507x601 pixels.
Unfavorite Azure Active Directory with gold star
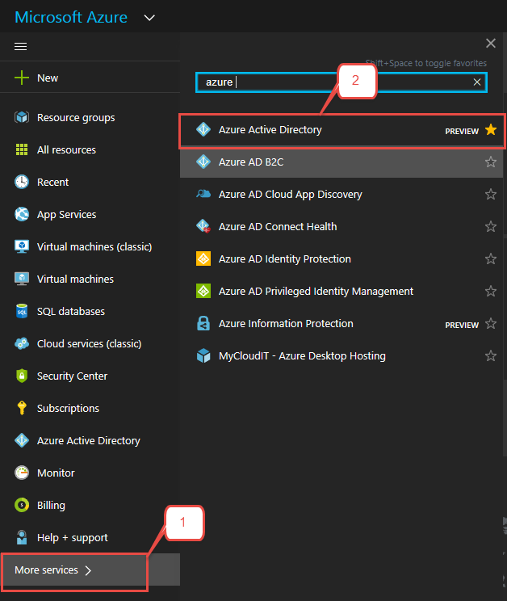coord(491,130)
